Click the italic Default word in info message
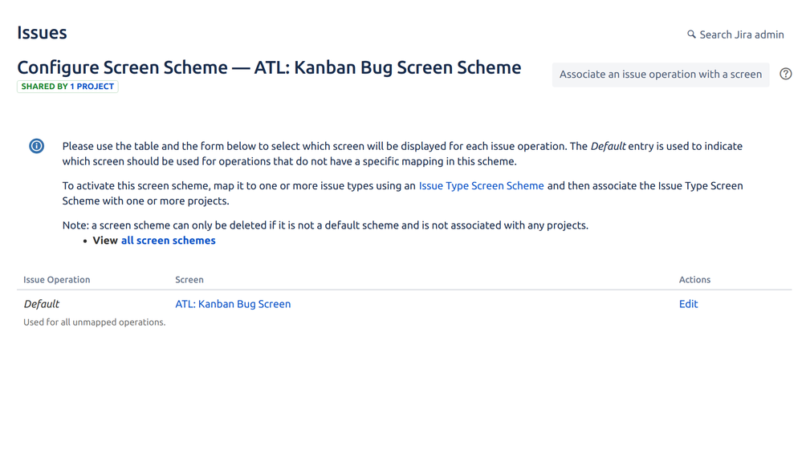802x470 pixels. (608, 146)
